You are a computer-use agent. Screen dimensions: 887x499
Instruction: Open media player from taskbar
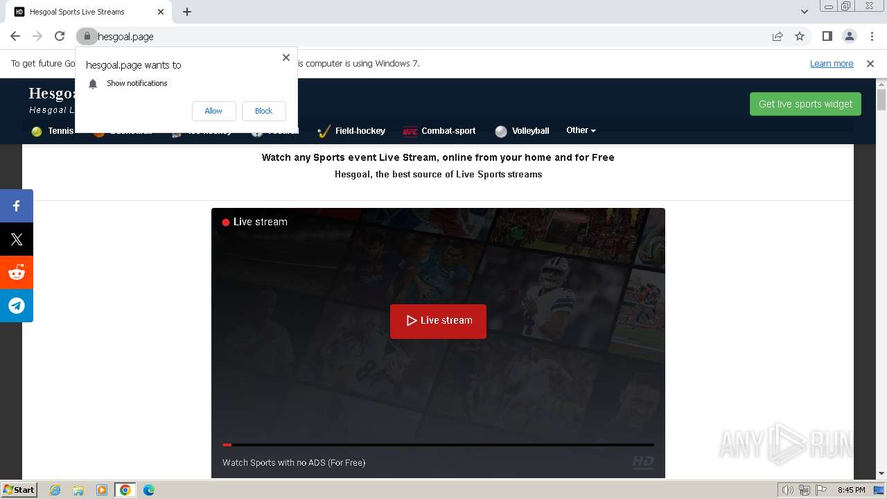click(102, 490)
